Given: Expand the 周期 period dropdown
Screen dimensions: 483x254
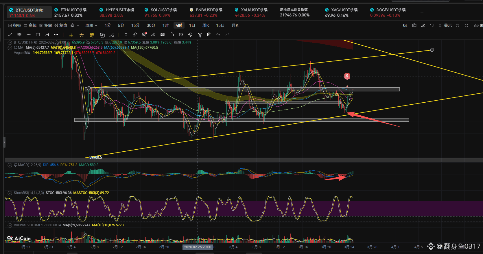Looking at the screenshot, I should 91,25.
